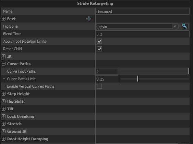The height and width of the screenshot is (144, 193).
Task: Select the Enable Vertical Curved Paths label
Action: 31,86
